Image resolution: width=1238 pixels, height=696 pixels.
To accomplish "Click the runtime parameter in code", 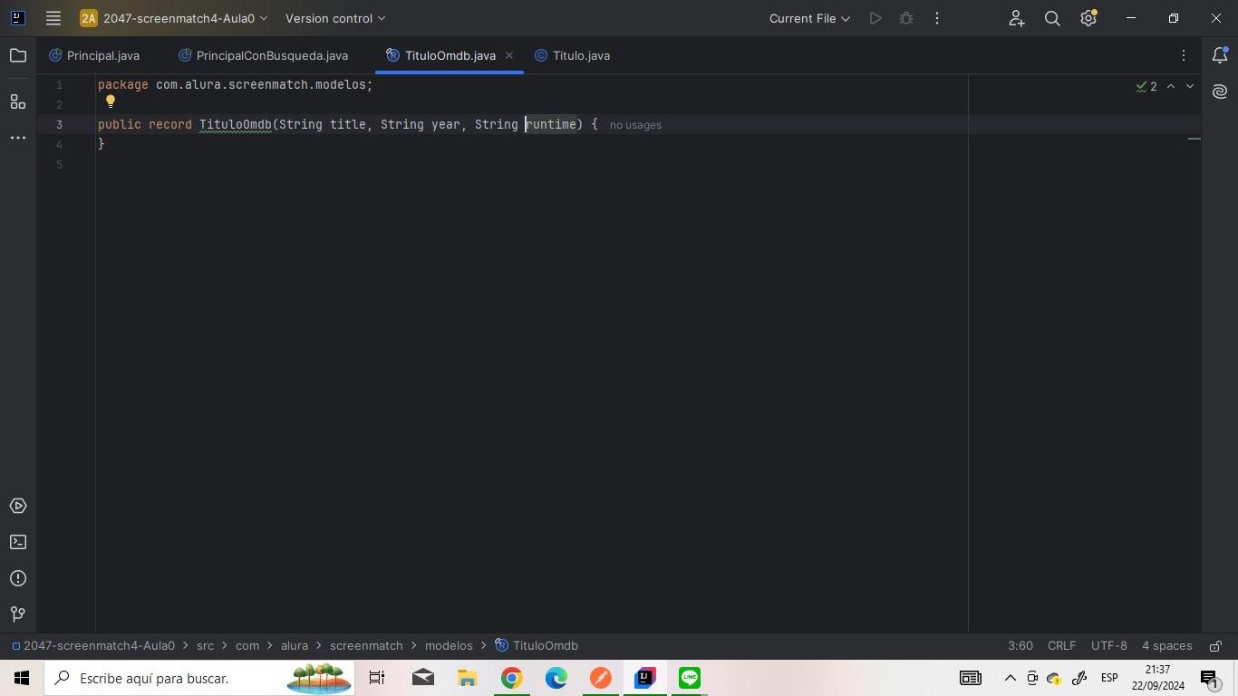I will click(551, 124).
